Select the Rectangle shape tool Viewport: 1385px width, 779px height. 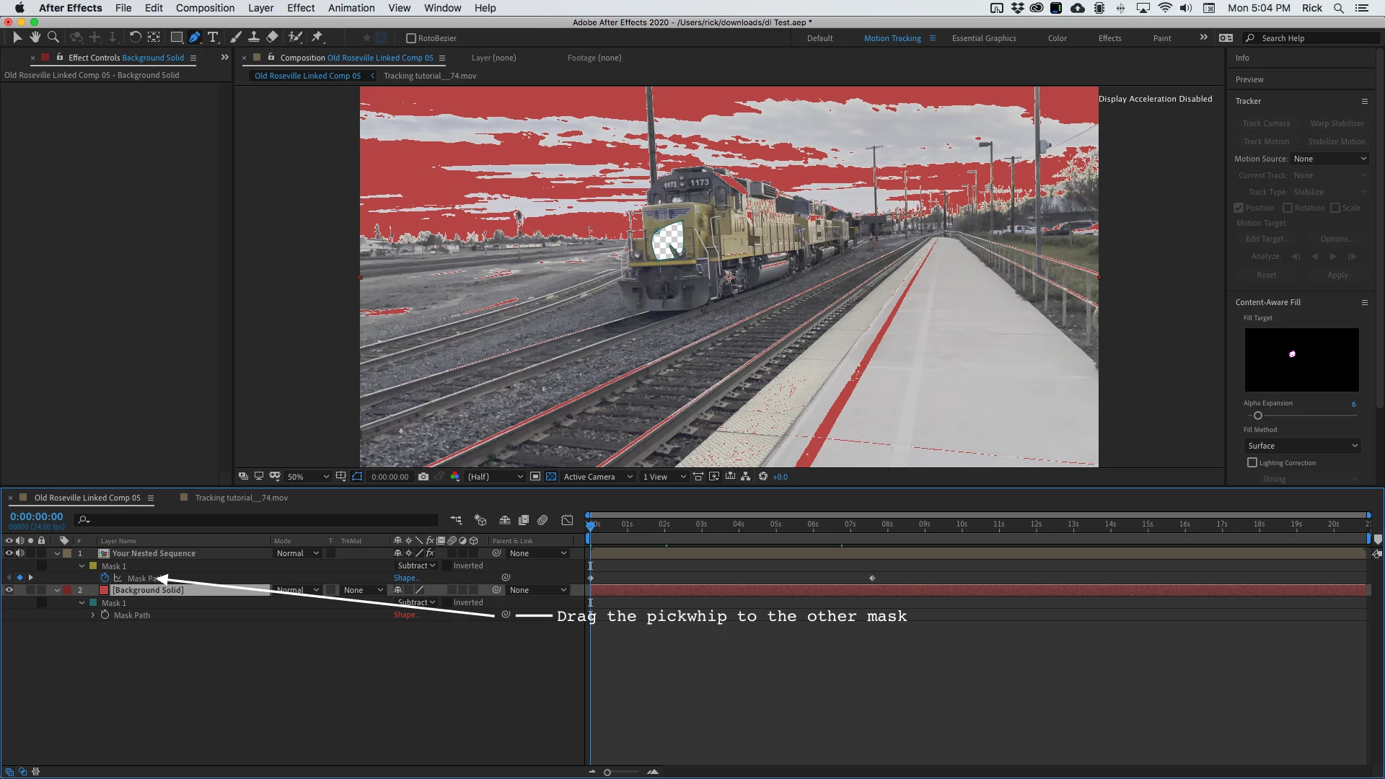pyautogui.click(x=176, y=38)
